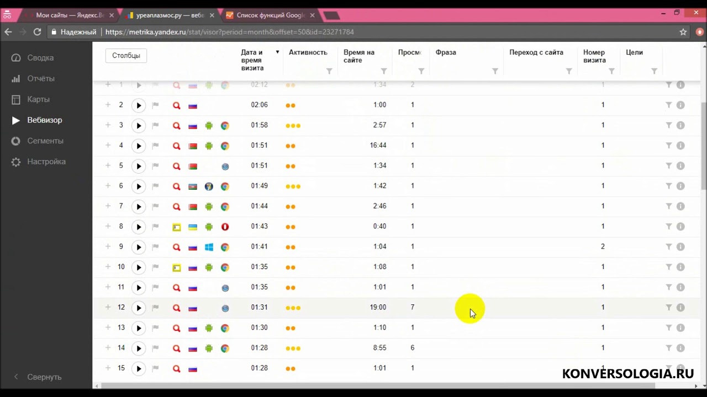Mark visit 13 with the flag
The height and width of the screenshot is (397, 707).
[156, 328]
